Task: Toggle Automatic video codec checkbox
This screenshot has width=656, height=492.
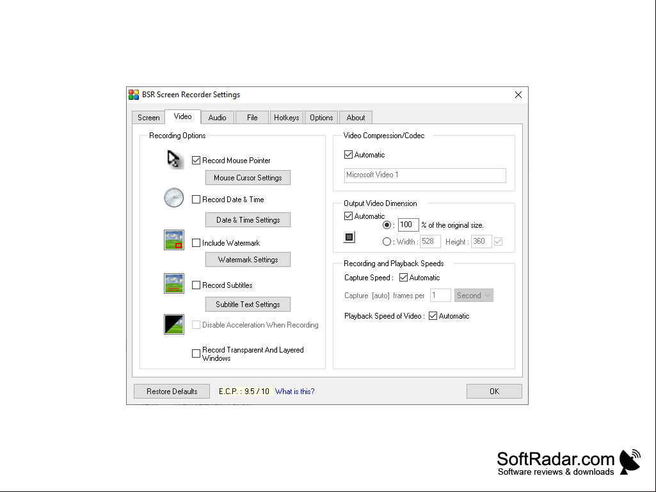Action: tap(348, 154)
